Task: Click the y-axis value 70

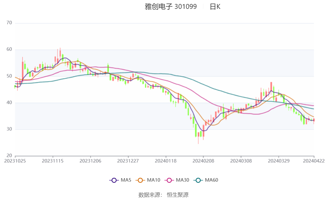Action: tap(9, 23)
